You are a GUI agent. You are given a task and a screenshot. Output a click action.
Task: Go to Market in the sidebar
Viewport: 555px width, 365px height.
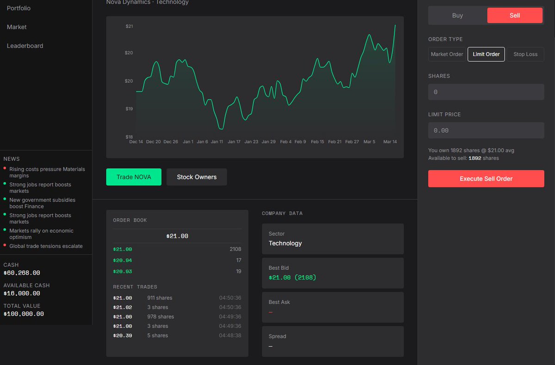(x=17, y=27)
